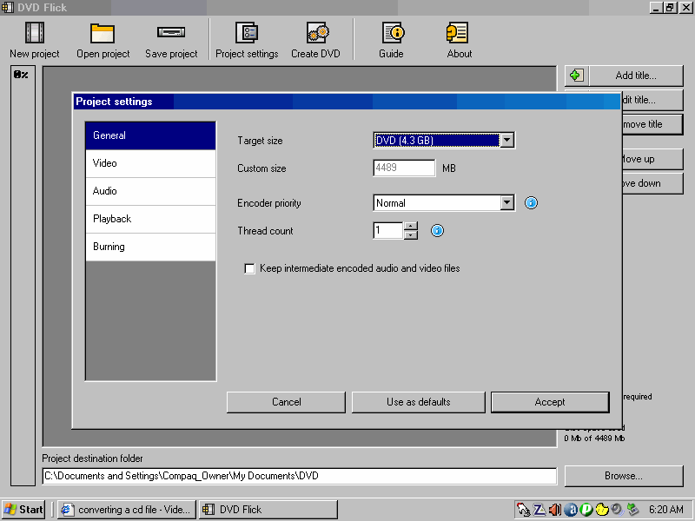Switch to the Audio settings tab
This screenshot has width=695, height=521.
150,191
